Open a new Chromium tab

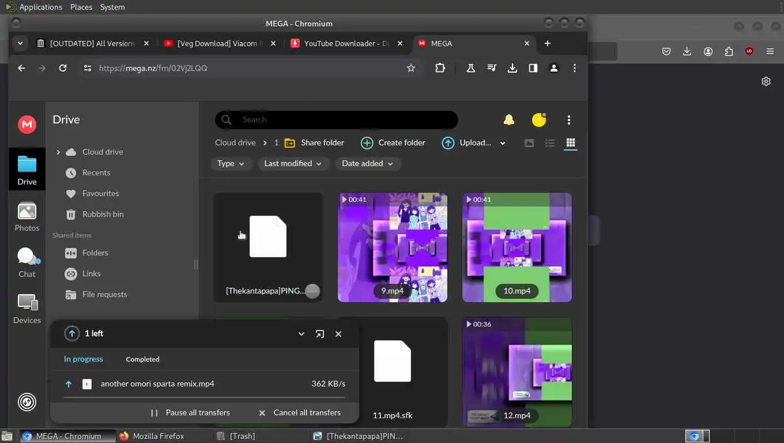coord(548,43)
